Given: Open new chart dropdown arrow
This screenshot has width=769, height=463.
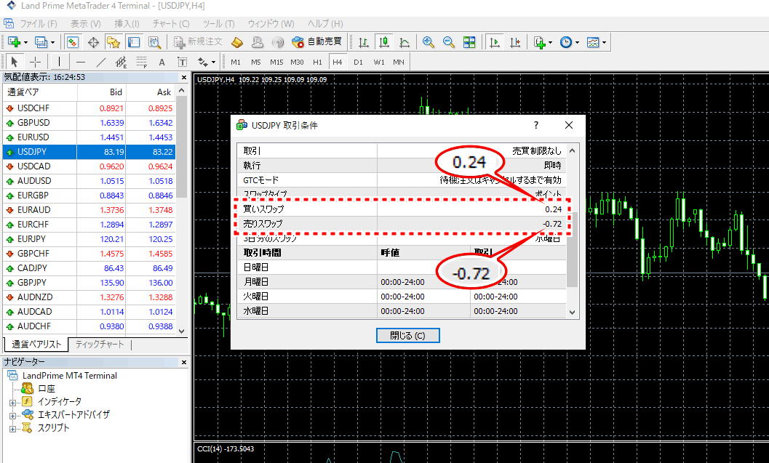Looking at the screenshot, I should (26, 43).
